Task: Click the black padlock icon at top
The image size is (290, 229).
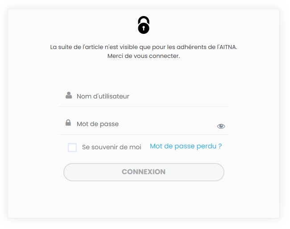Action: pyautogui.click(x=144, y=25)
